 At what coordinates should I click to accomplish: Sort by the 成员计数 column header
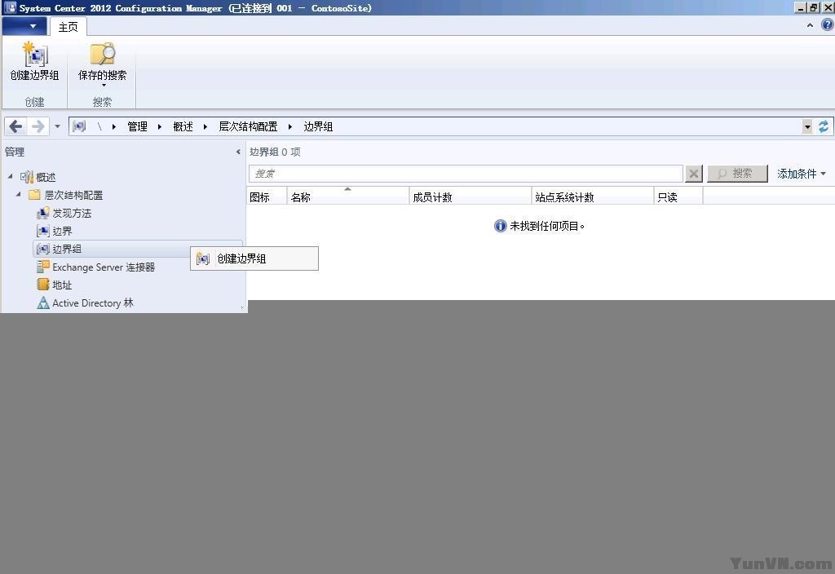click(x=471, y=197)
